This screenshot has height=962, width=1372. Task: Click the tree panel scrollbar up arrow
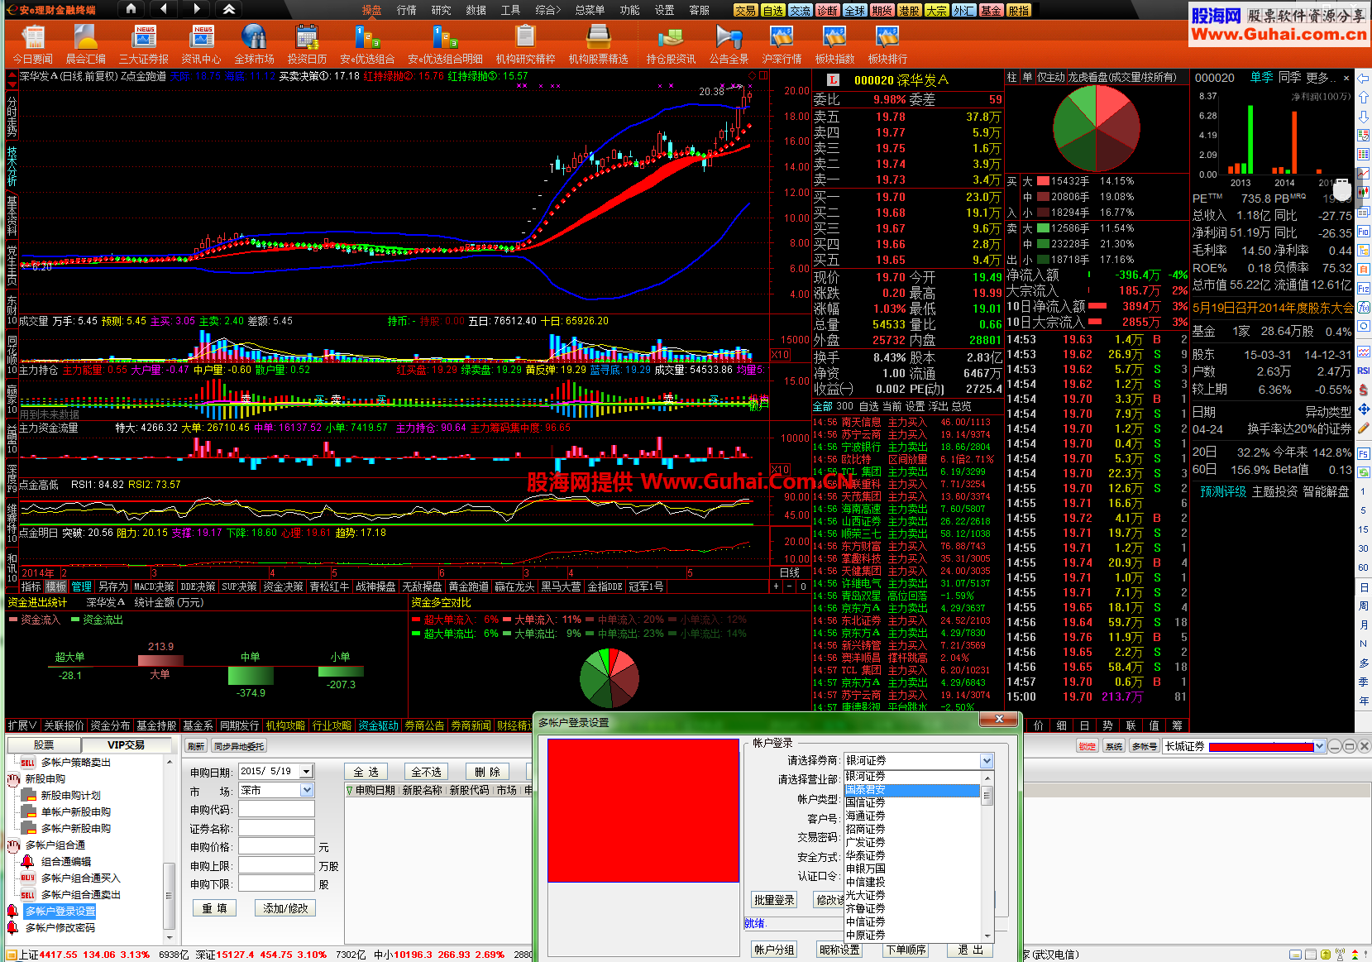tap(169, 762)
